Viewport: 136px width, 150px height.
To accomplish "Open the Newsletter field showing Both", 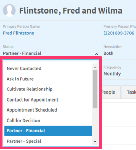I will 120,53.
